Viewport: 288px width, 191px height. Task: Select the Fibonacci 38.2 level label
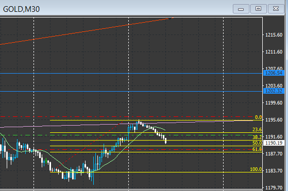click(257, 137)
